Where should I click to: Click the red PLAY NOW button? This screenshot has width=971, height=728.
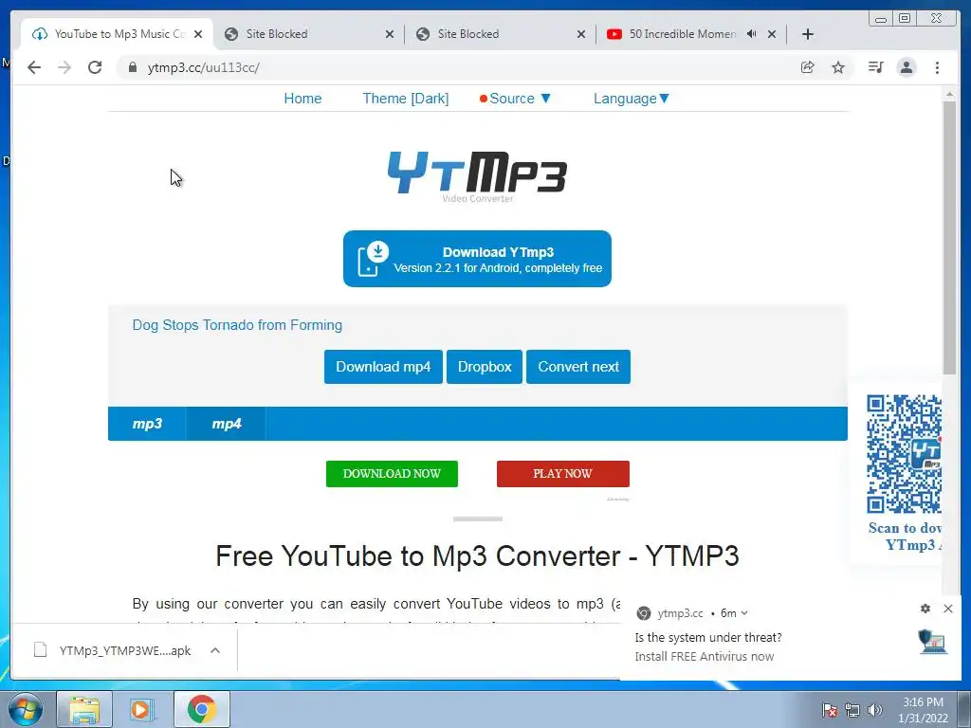click(563, 474)
